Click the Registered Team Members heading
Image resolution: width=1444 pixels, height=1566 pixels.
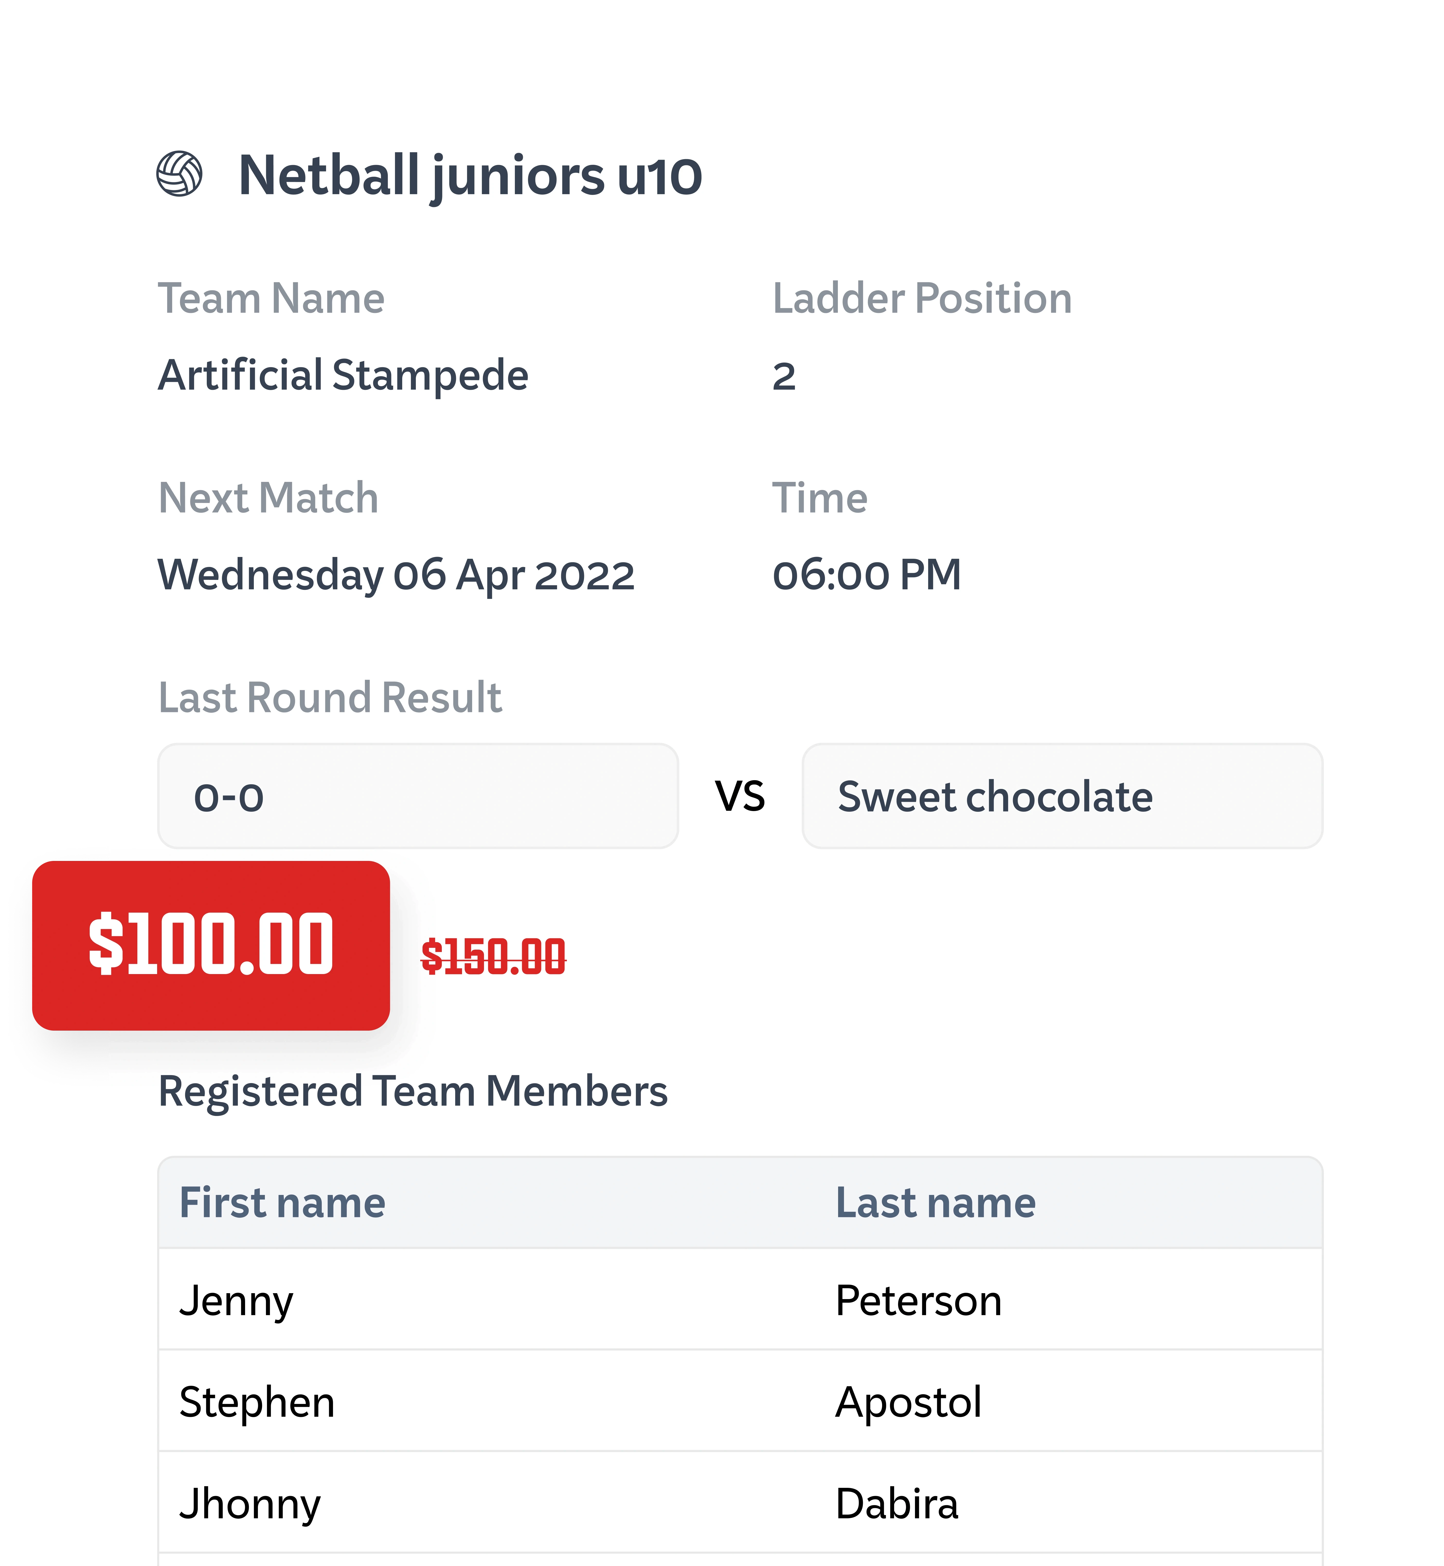coord(412,1091)
